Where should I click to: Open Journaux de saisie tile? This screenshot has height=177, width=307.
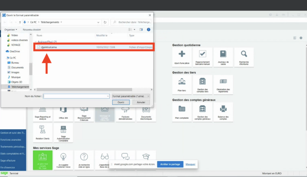[223, 57]
